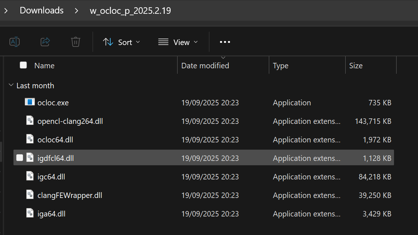This screenshot has width=418, height=235.
Task: Sort by the Name column header
Action: 44,65
